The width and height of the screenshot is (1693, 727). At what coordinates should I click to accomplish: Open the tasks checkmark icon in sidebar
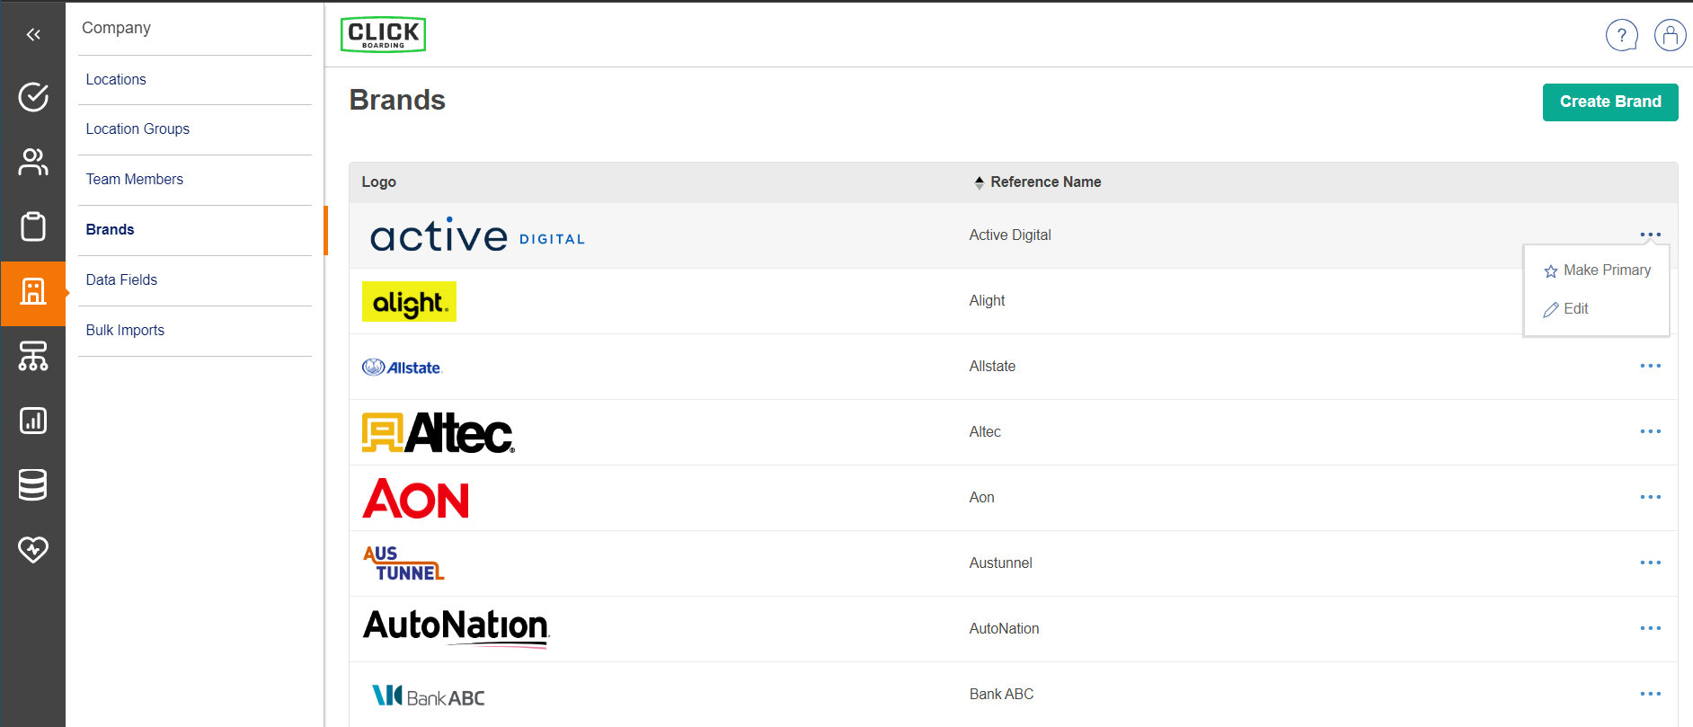pyautogui.click(x=33, y=97)
